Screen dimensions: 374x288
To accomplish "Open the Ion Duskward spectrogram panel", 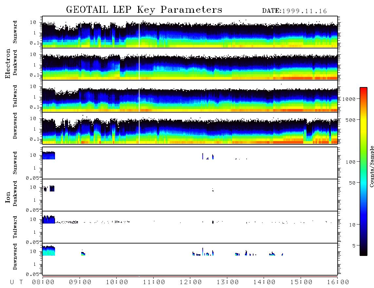I will pos(190,195).
